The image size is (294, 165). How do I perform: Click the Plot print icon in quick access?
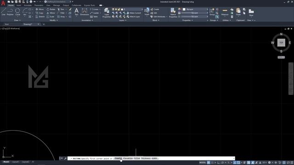tap(31, 2)
